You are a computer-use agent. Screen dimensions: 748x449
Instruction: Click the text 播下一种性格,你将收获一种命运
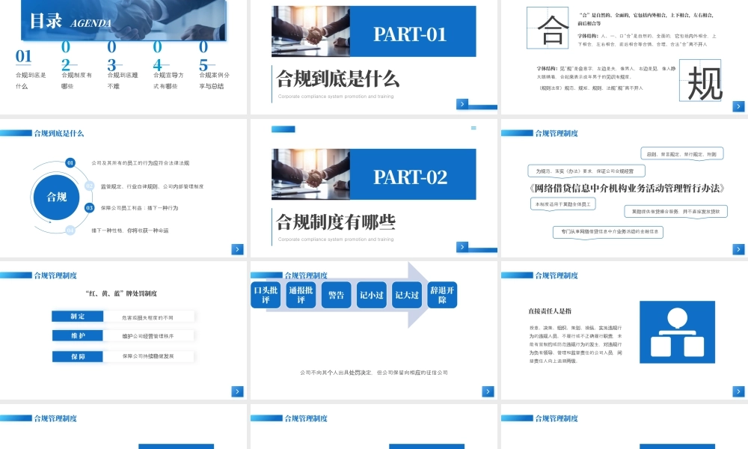tap(129, 230)
